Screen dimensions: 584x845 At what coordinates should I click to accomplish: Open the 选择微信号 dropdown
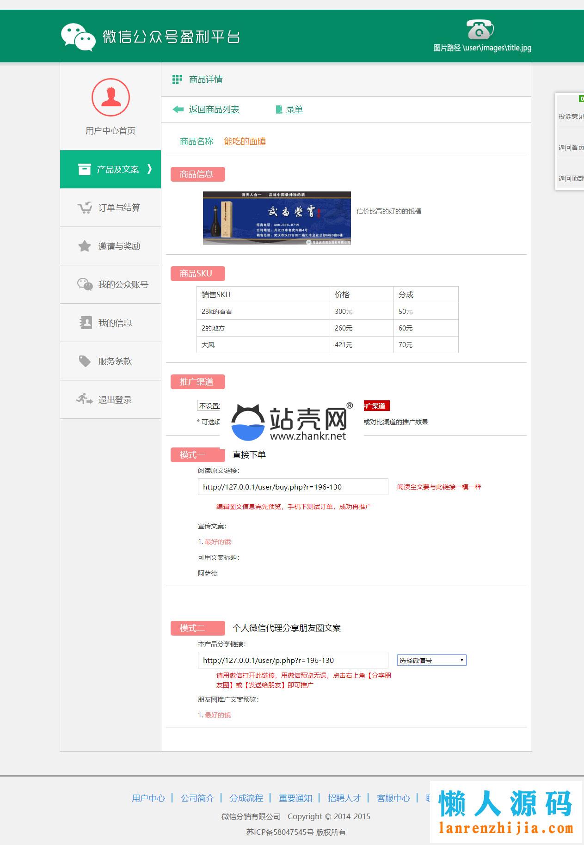tap(431, 660)
